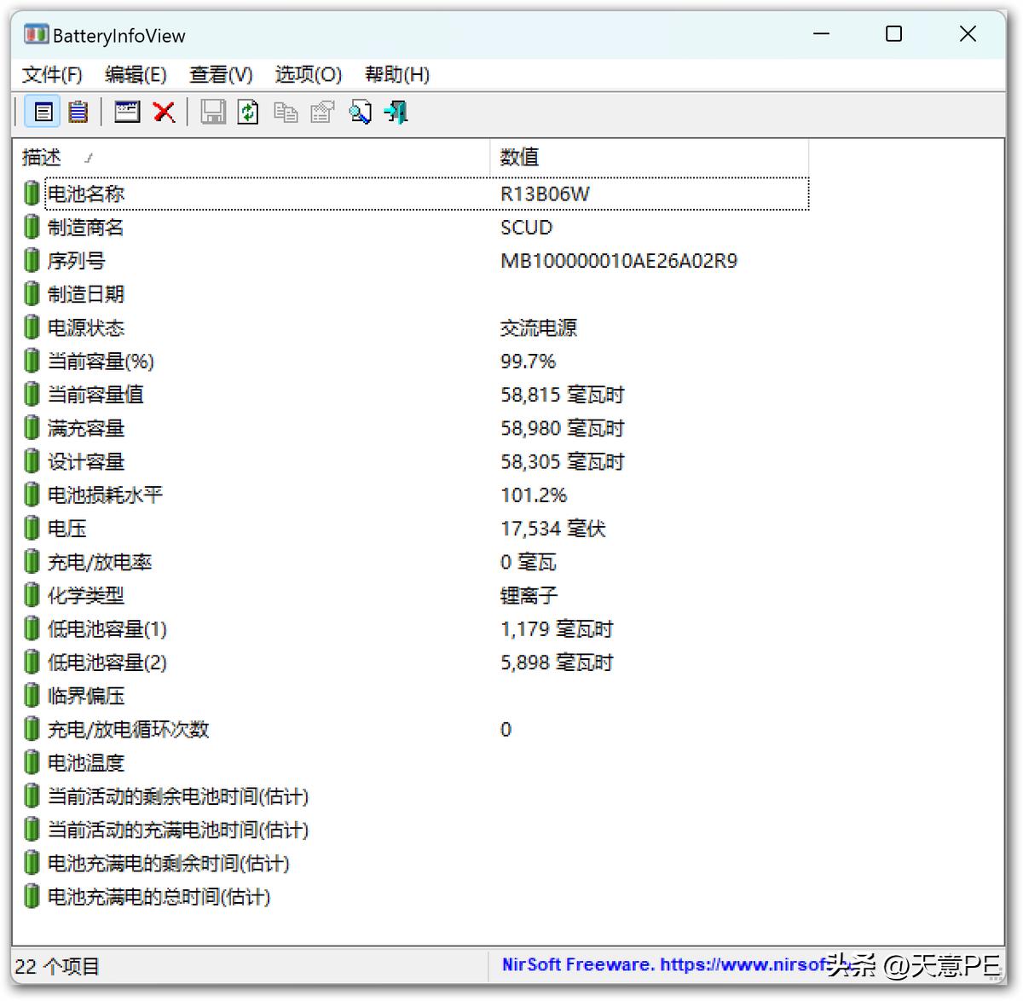Switch to Battery Information view mode
This screenshot has width=1023, height=1001.
43,112
